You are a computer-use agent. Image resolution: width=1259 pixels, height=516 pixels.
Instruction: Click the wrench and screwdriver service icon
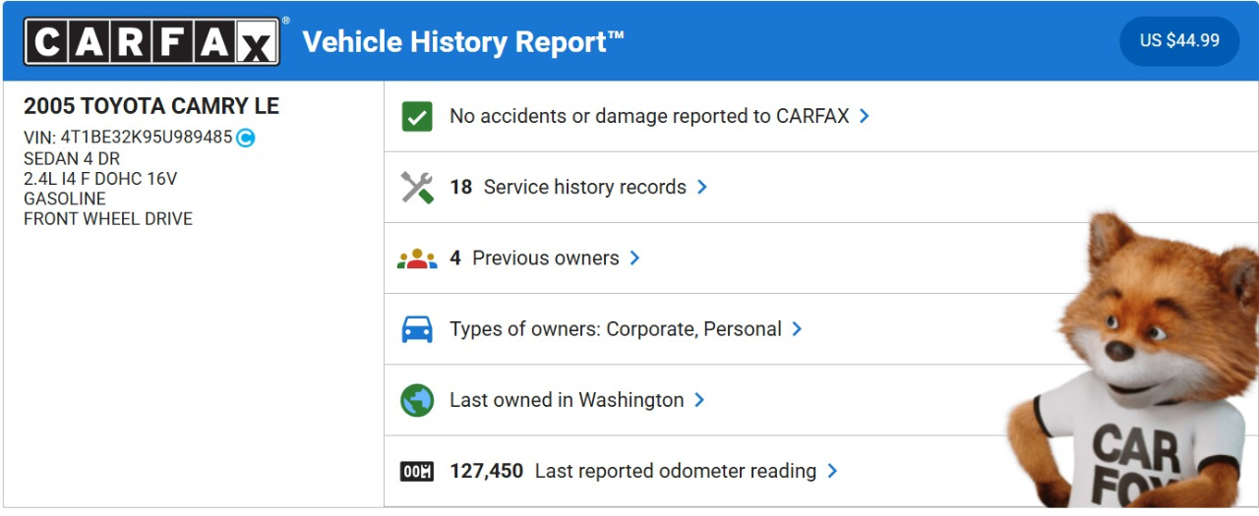(417, 187)
